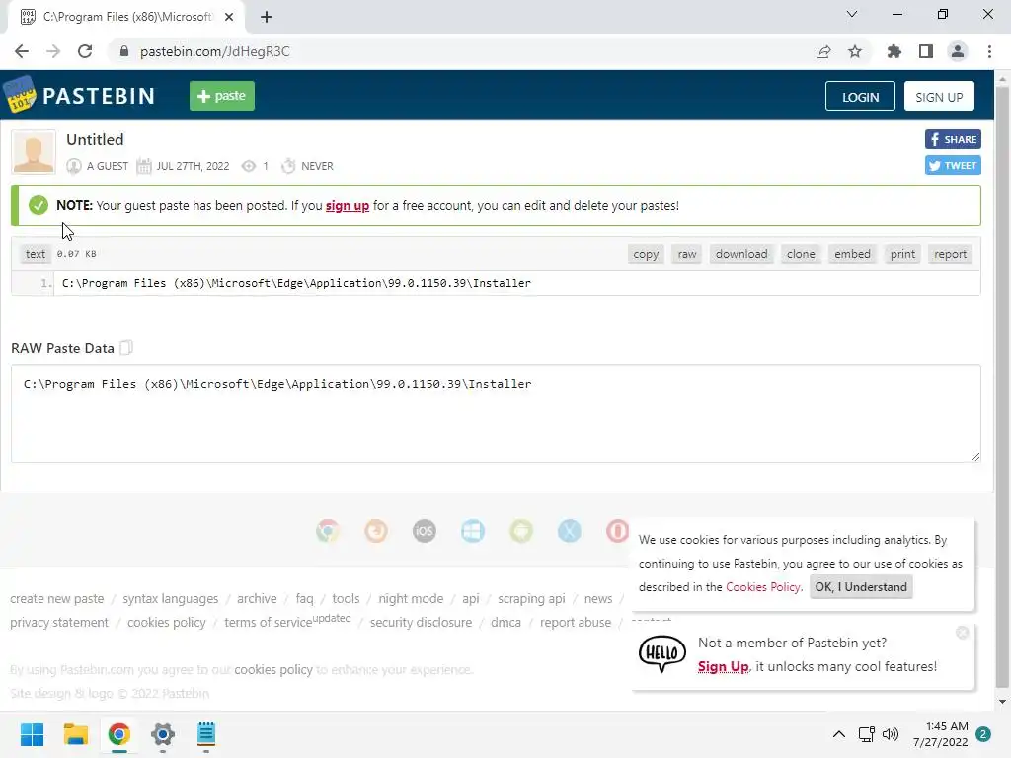Open the scraping api footer link
The width and height of the screenshot is (1011, 758).
pos(531,598)
